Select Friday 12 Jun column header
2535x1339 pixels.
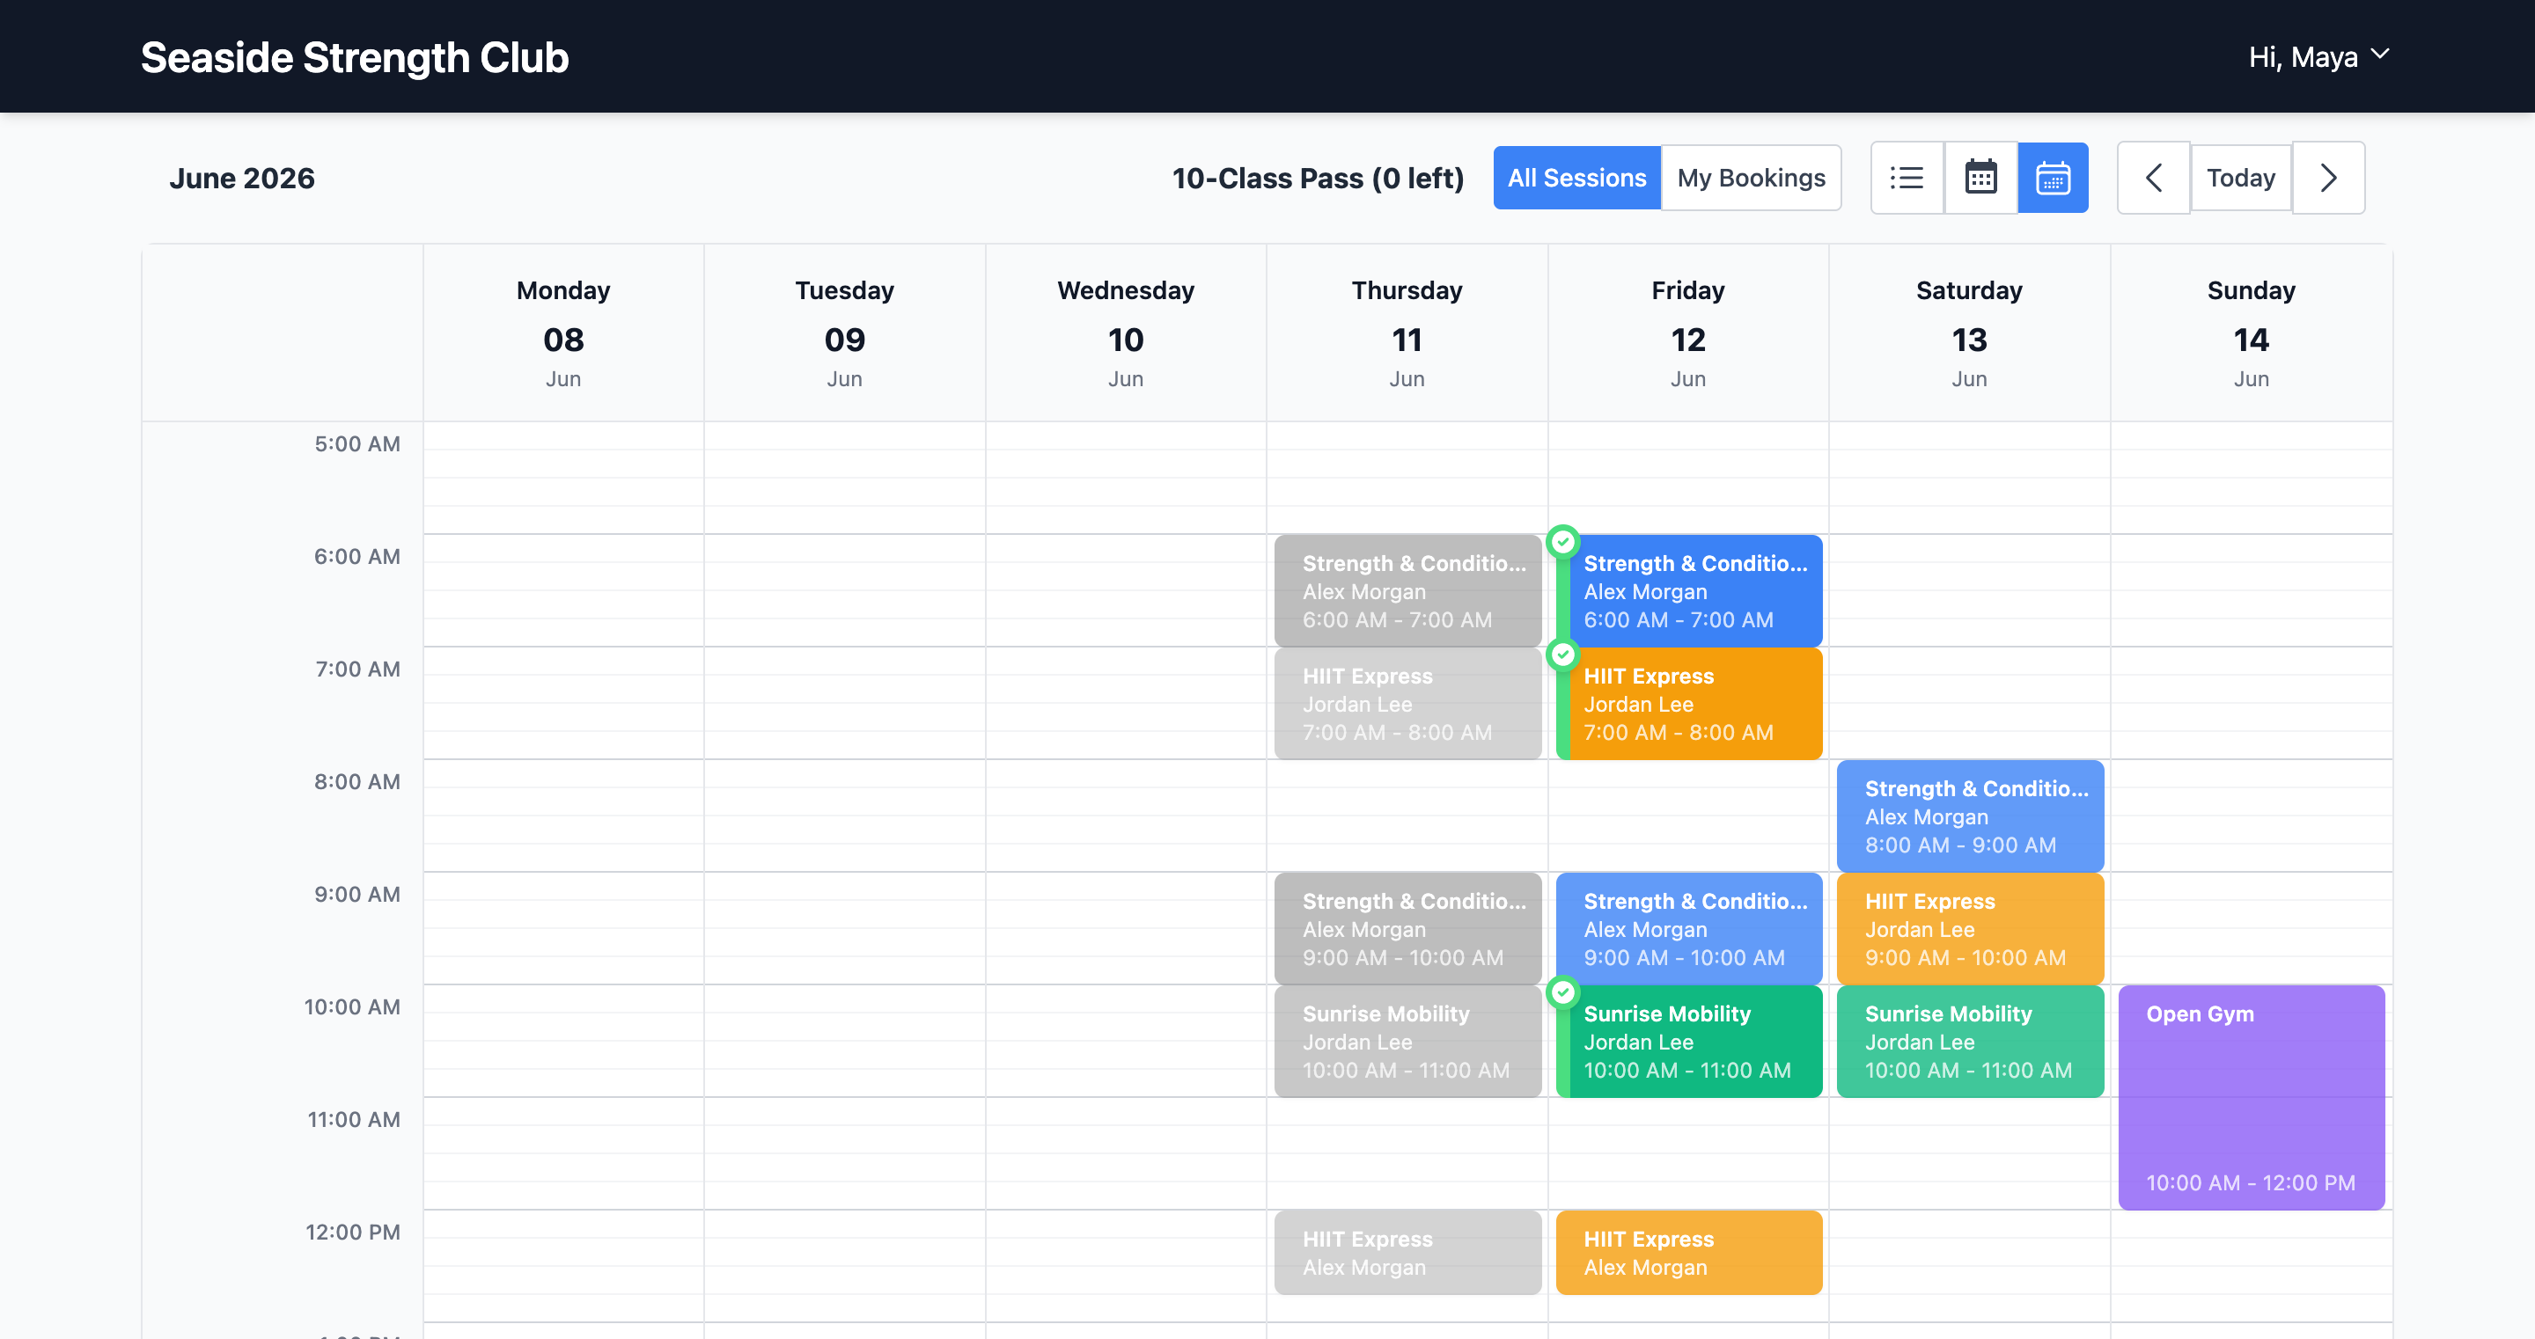(1689, 333)
